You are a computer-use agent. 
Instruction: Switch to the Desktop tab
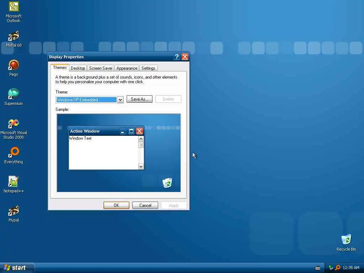click(78, 68)
